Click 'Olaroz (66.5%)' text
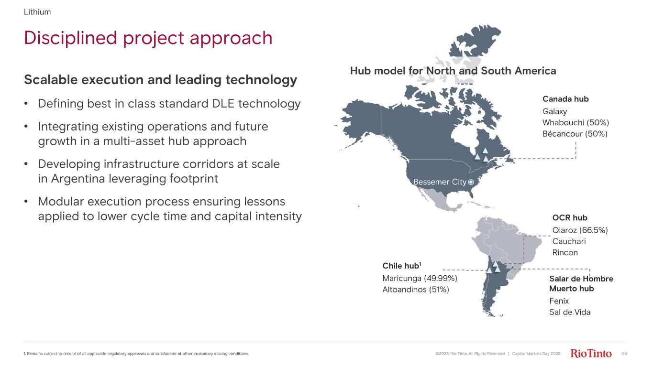Viewport: 653px width, 367px height. tap(580, 230)
